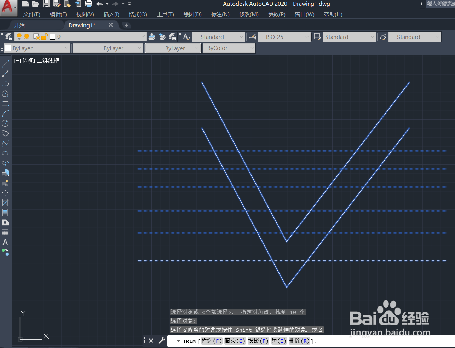The height and width of the screenshot is (348, 455).
Task: Click Make Object's Layer Current icon
Action: click(x=152, y=37)
